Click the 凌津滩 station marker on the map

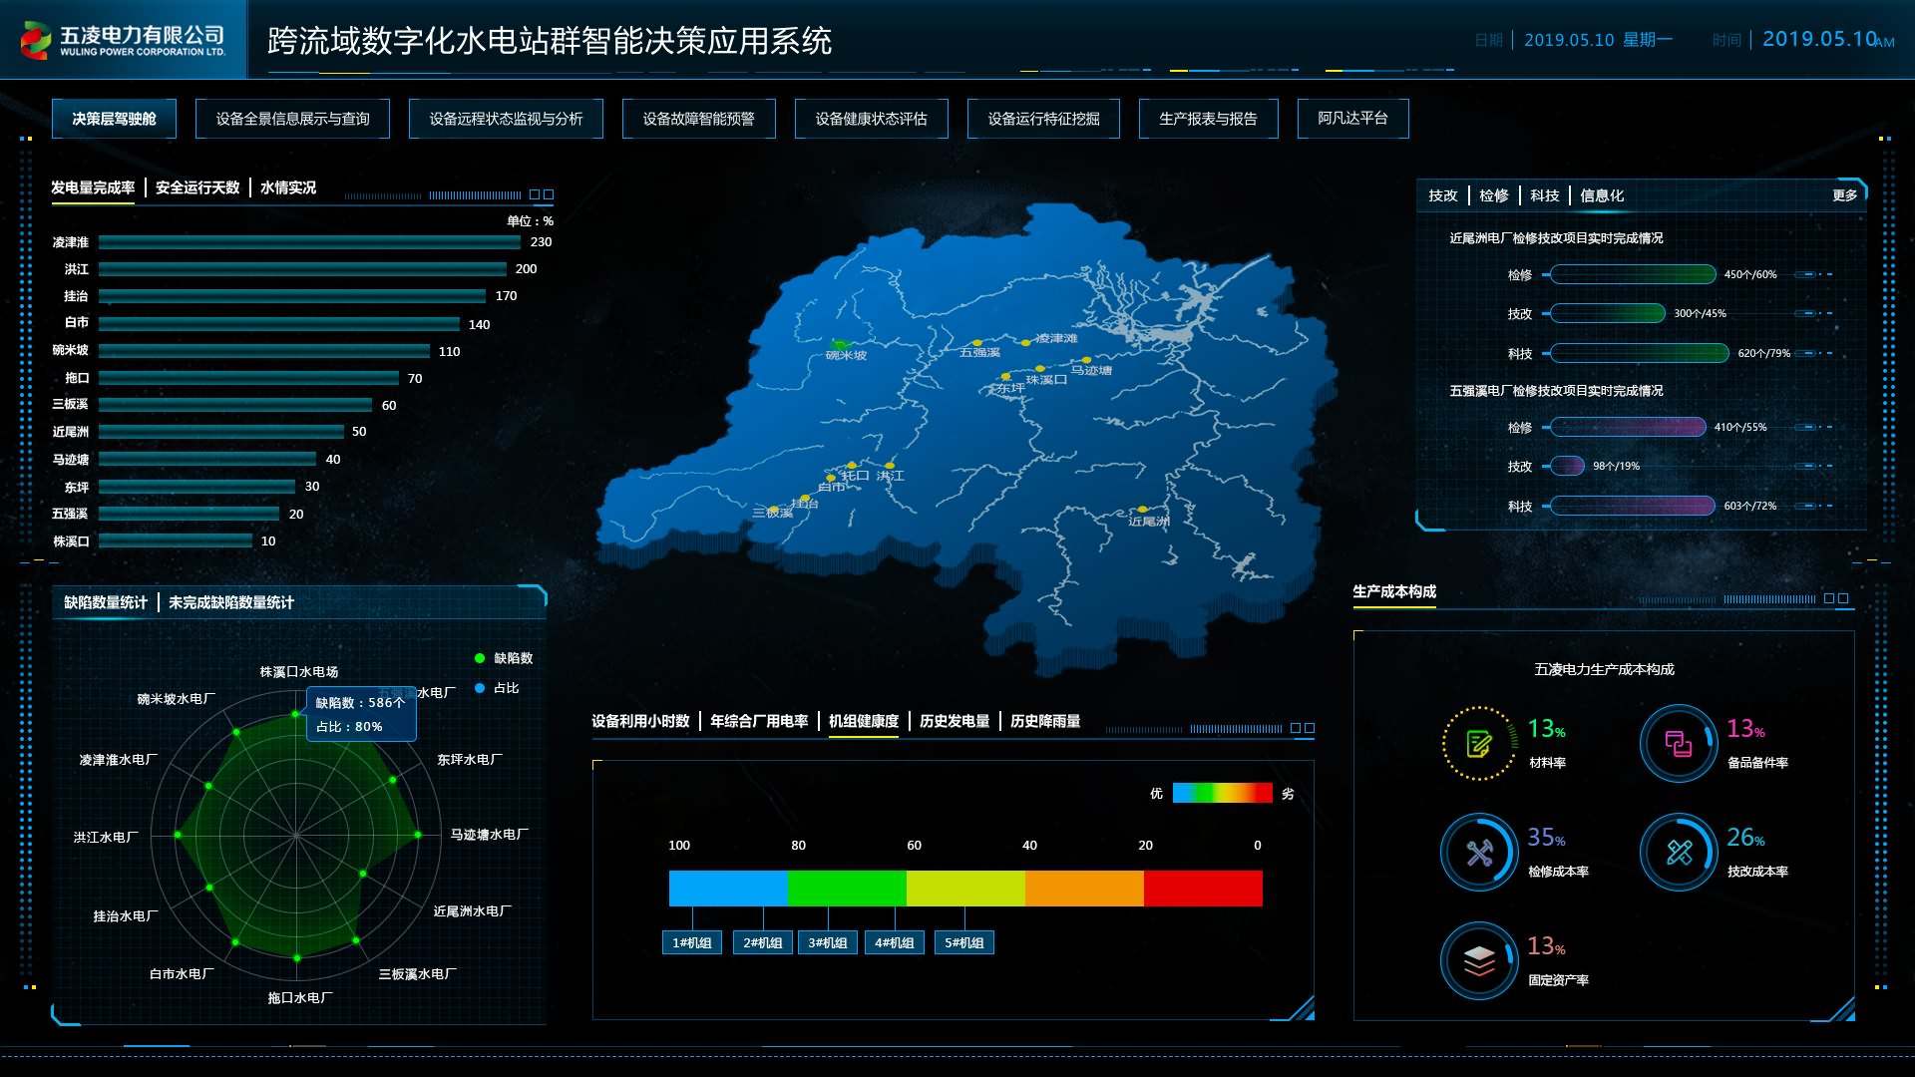coord(1025,342)
